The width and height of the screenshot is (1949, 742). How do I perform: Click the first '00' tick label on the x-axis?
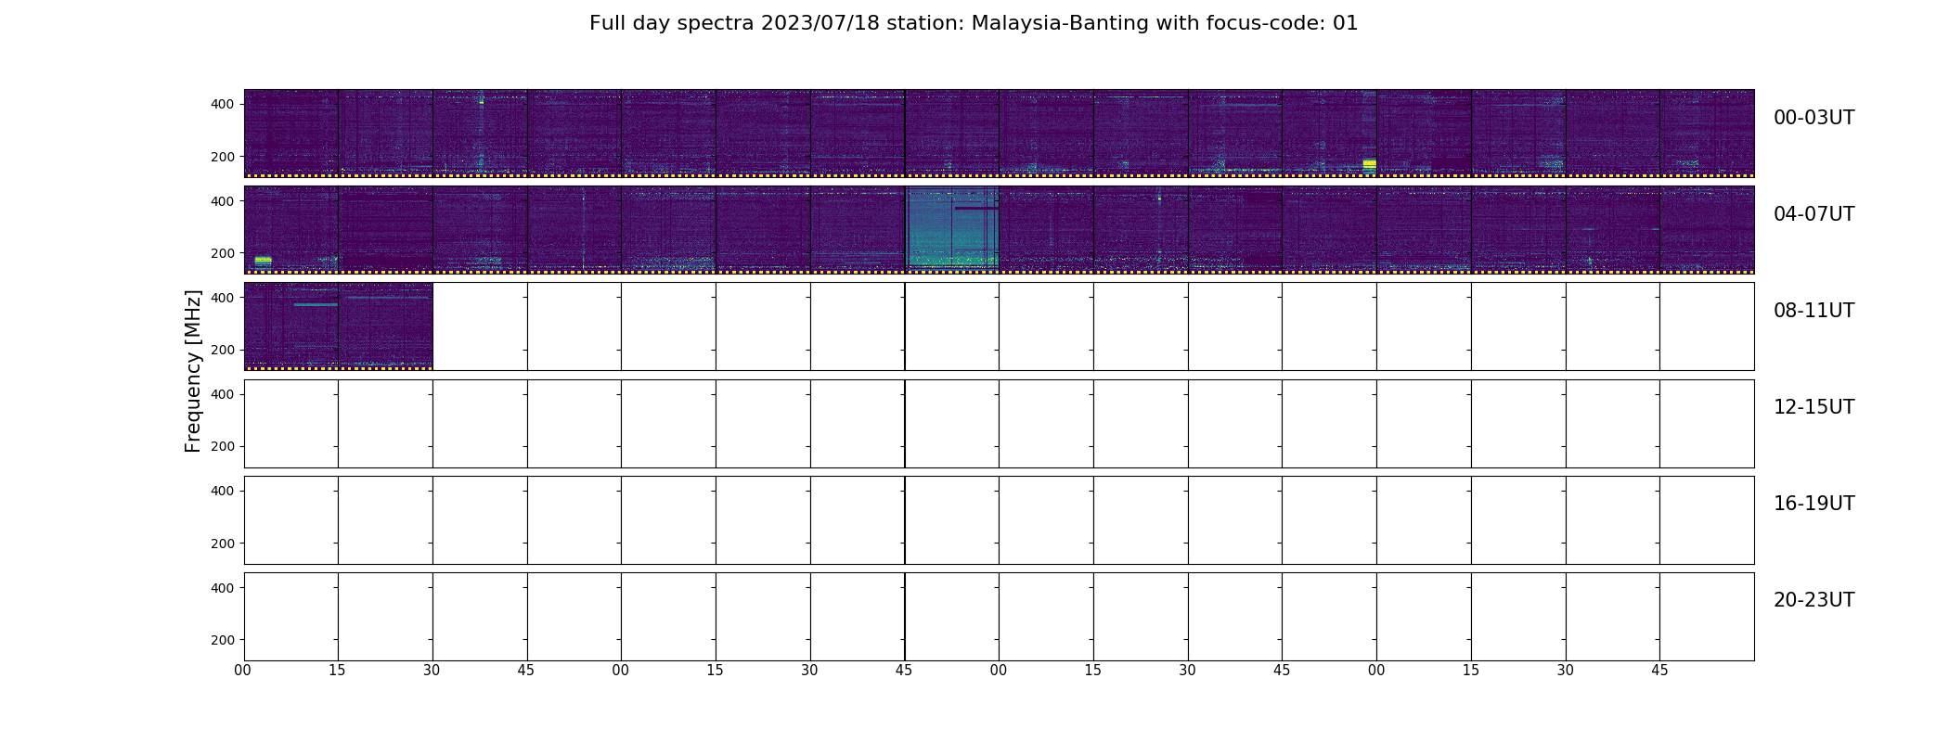[x=242, y=671]
